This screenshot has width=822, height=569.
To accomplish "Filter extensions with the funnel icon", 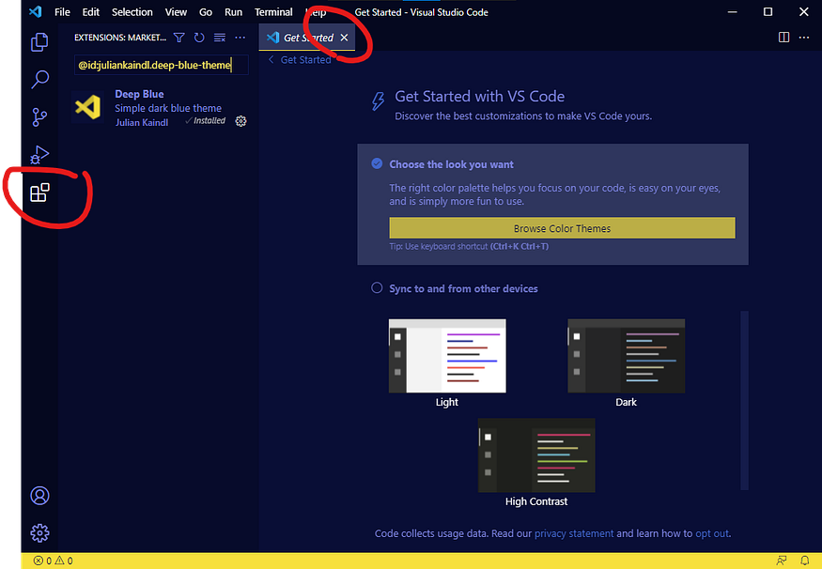I will point(179,38).
